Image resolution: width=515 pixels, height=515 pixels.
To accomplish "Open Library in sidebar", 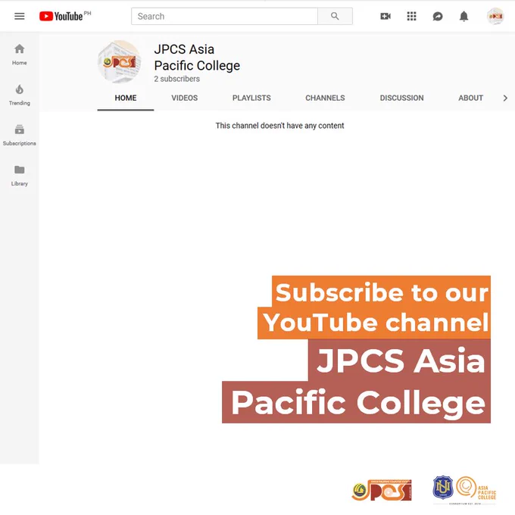I will [20, 176].
